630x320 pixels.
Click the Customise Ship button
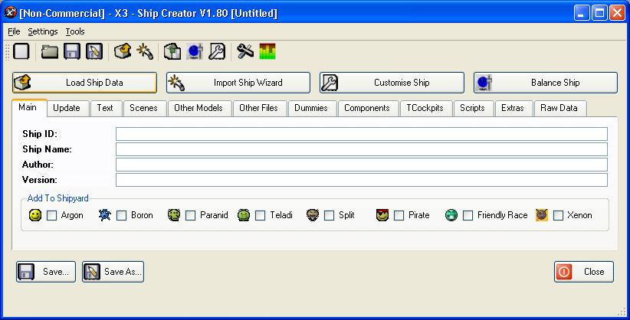[392, 83]
